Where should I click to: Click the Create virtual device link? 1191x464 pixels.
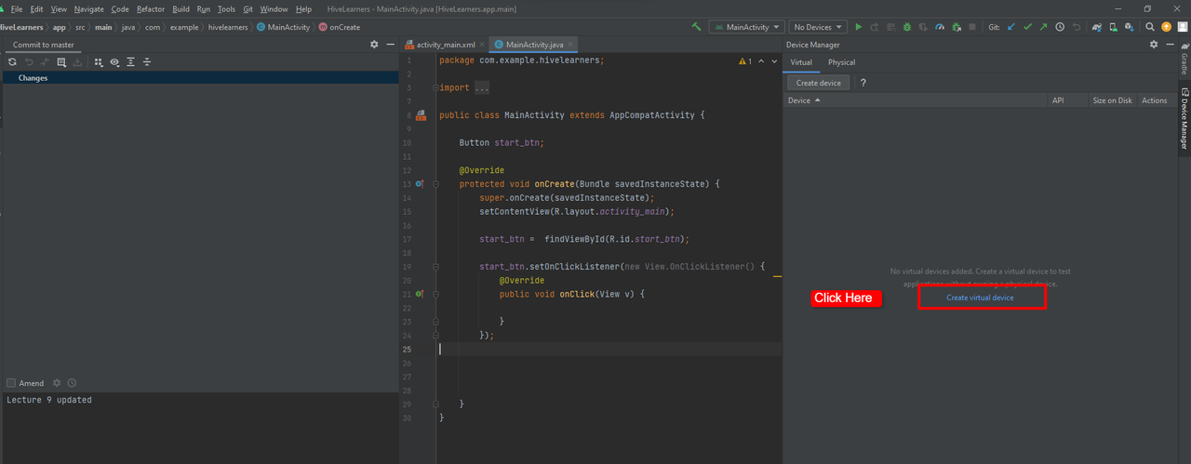pos(980,298)
